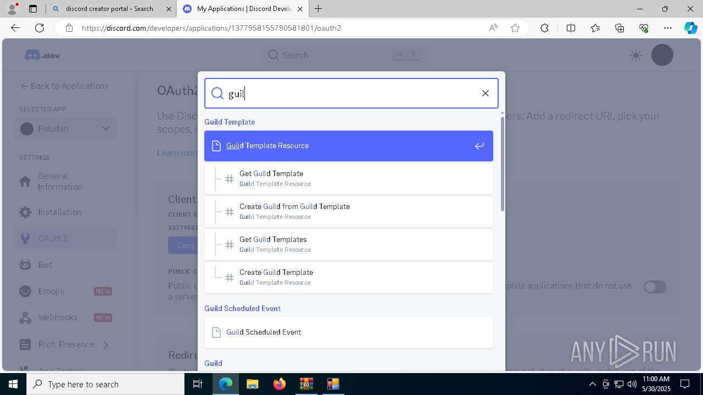This screenshot has height=395, width=703.
Task: Add this page to favorites star
Action: (x=515, y=28)
